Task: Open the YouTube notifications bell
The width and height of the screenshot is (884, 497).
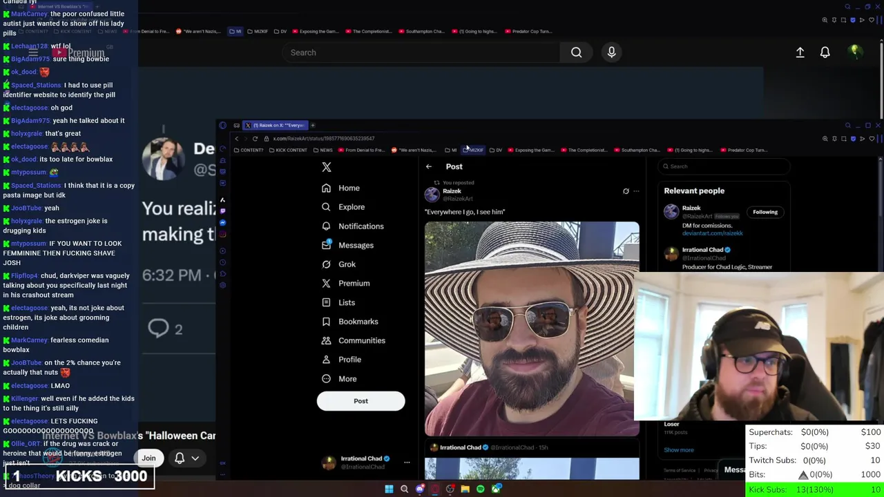Action: click(825, 52)
